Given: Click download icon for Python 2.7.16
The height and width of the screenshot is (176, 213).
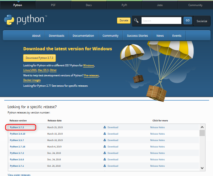Looking at the screenshot, I should click(x=105, y=146).
